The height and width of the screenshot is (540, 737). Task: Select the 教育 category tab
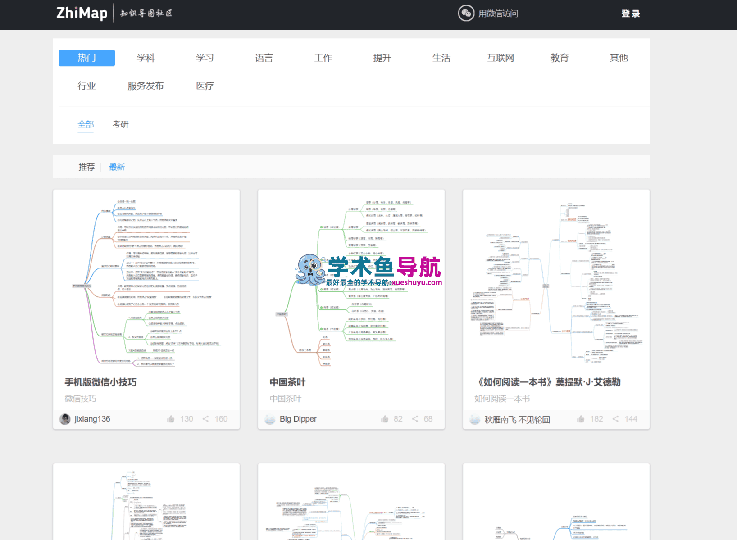[560, 58]
